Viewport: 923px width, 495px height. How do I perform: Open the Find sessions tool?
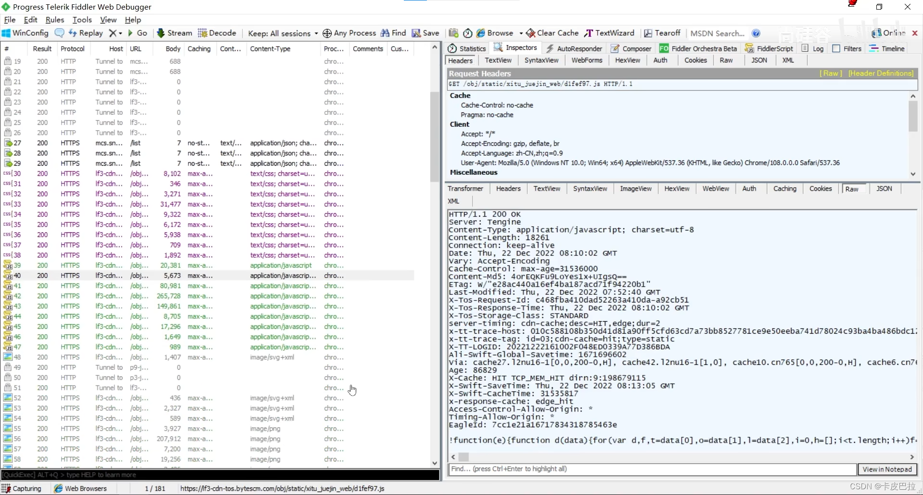pos(393,33)
